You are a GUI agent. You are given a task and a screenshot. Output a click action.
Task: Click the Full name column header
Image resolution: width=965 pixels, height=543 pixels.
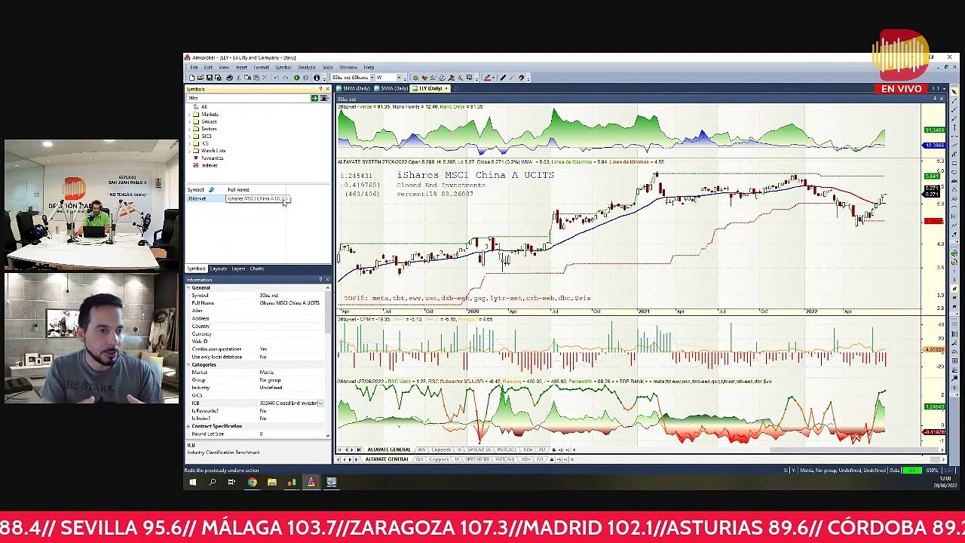tap(255, 190)
